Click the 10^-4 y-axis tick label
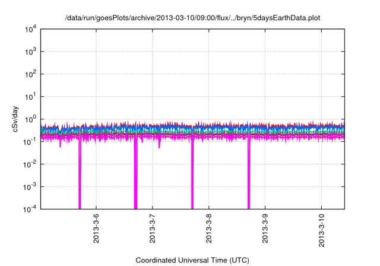 tap(30, 209)
